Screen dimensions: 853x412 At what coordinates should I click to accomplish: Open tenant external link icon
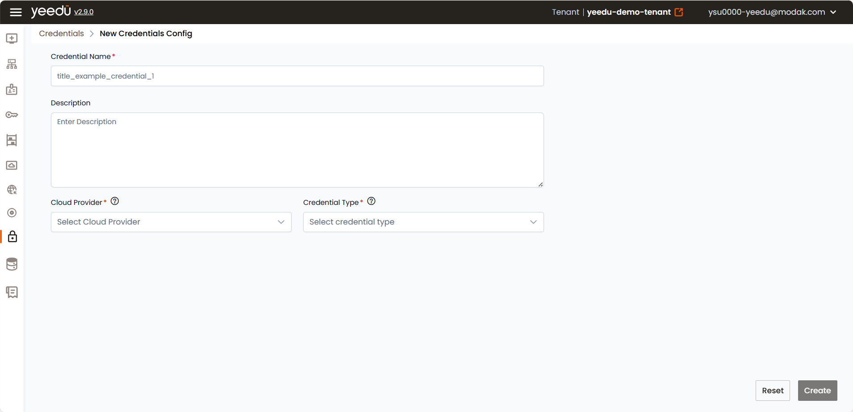coord(679,12)
